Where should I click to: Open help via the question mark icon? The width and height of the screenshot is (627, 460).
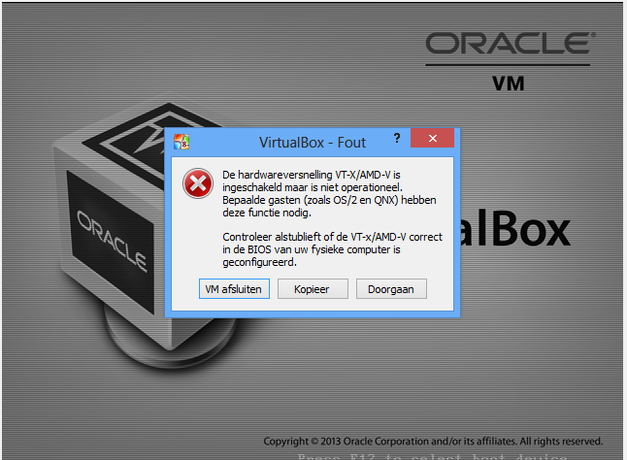point(397,138)
